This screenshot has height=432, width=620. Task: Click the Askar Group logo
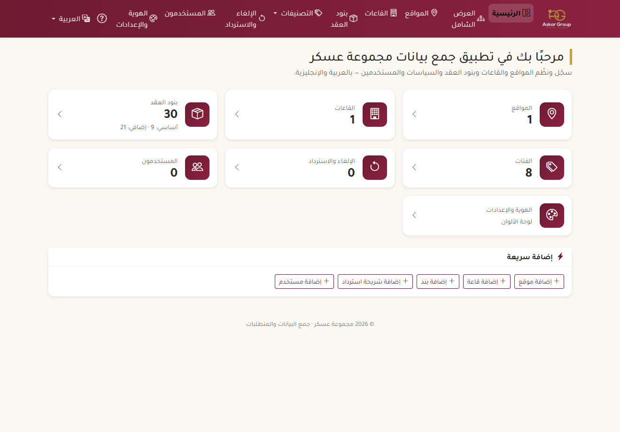(x=557, y=18)
